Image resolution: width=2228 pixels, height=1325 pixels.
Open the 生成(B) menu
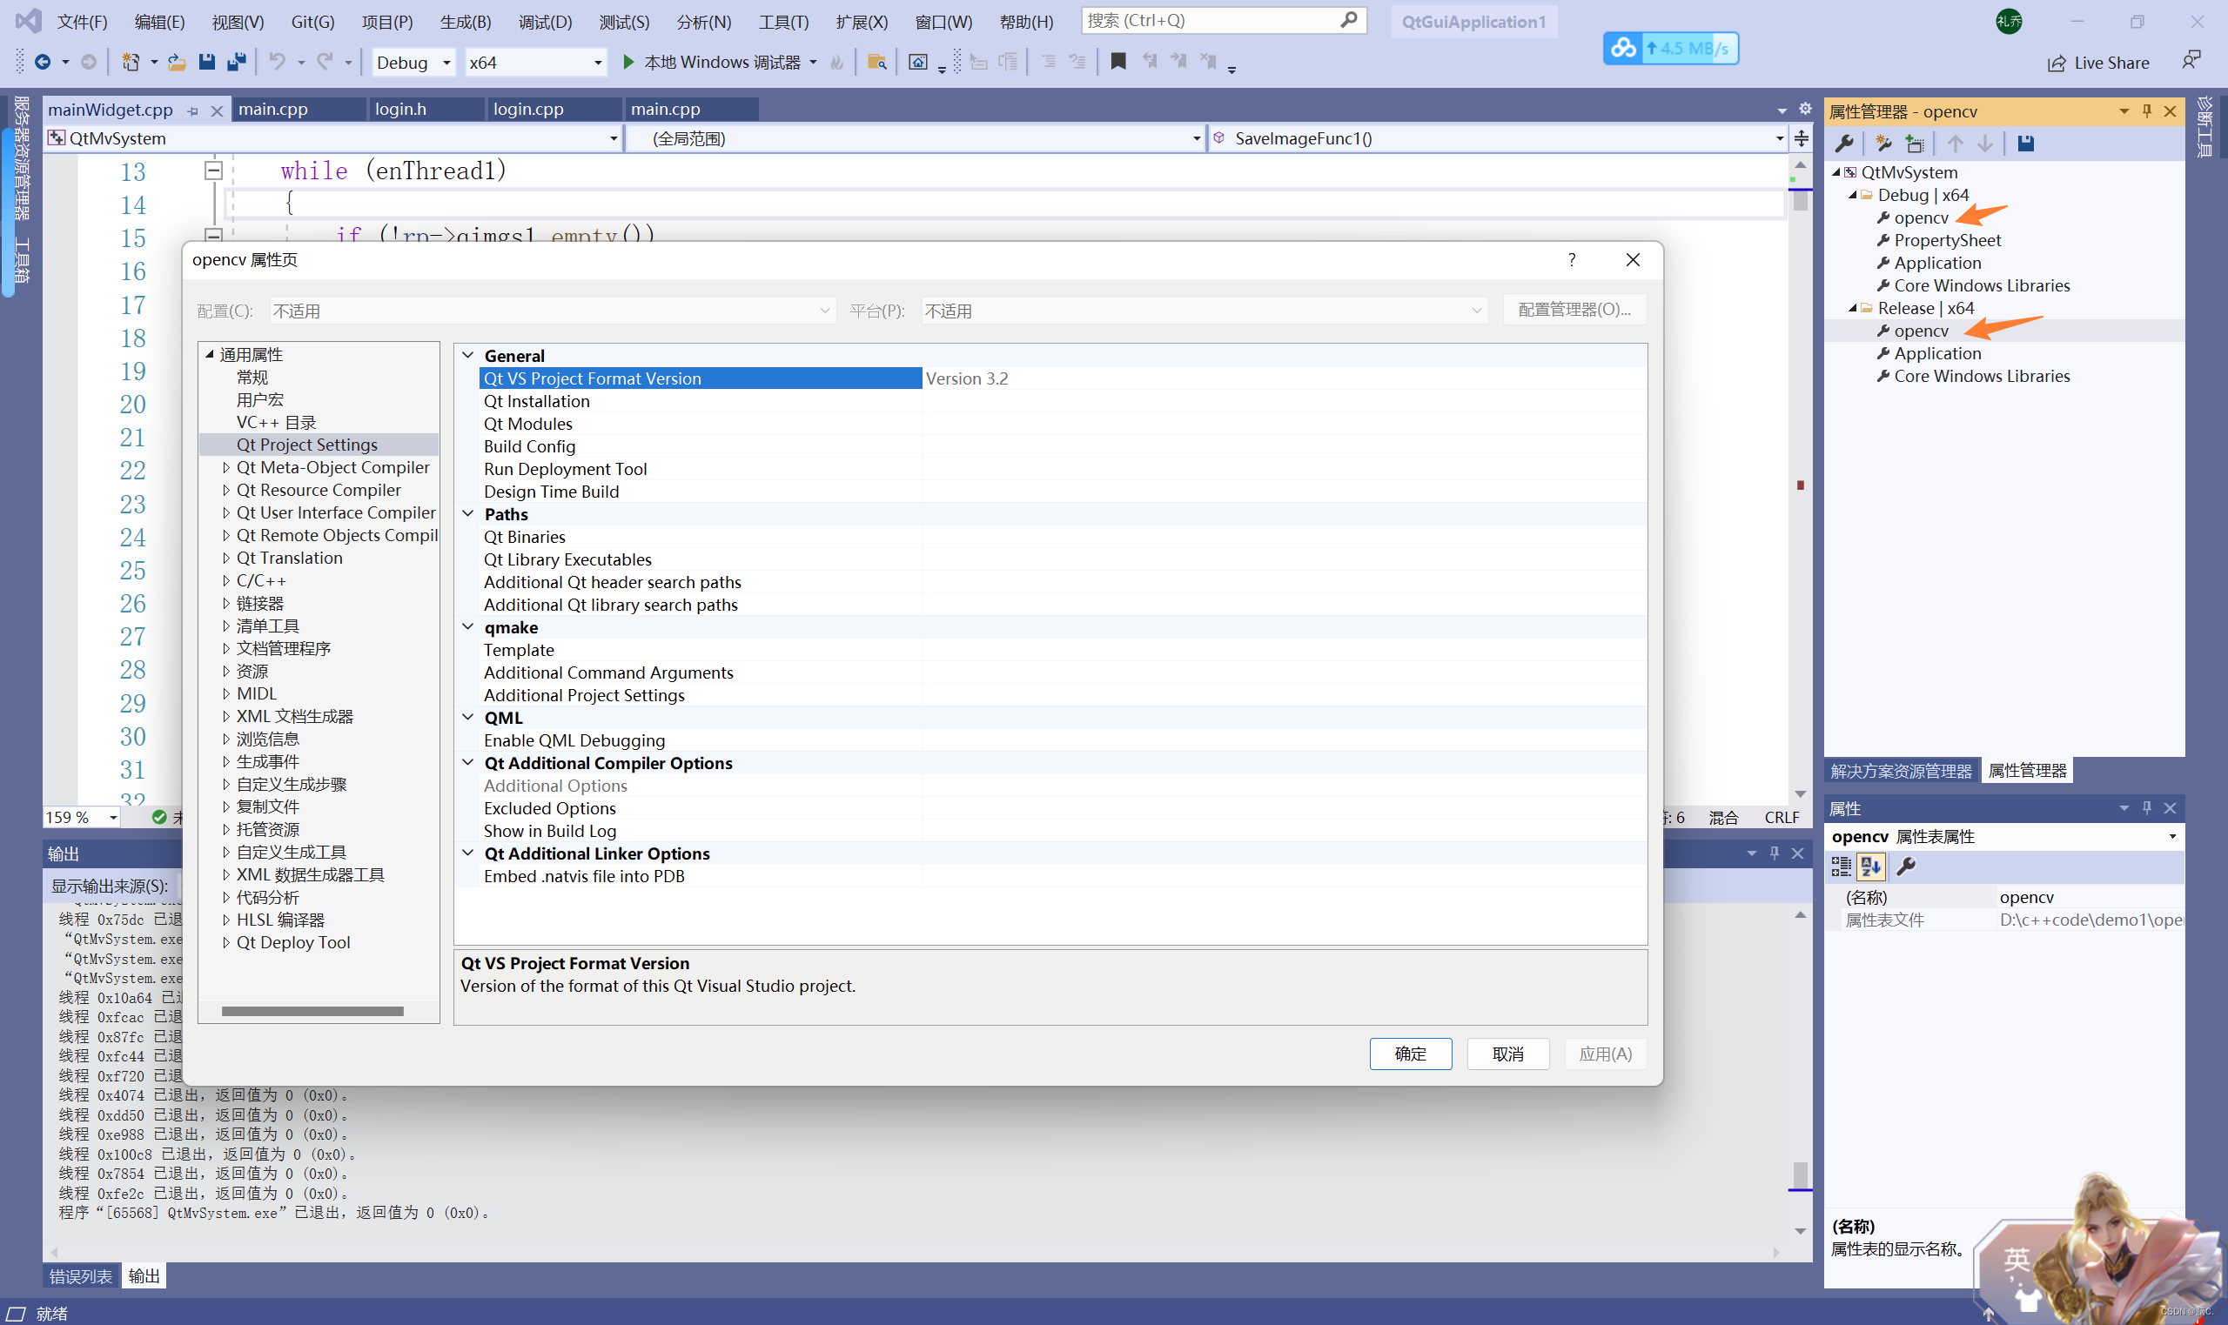tap(465, 22)
